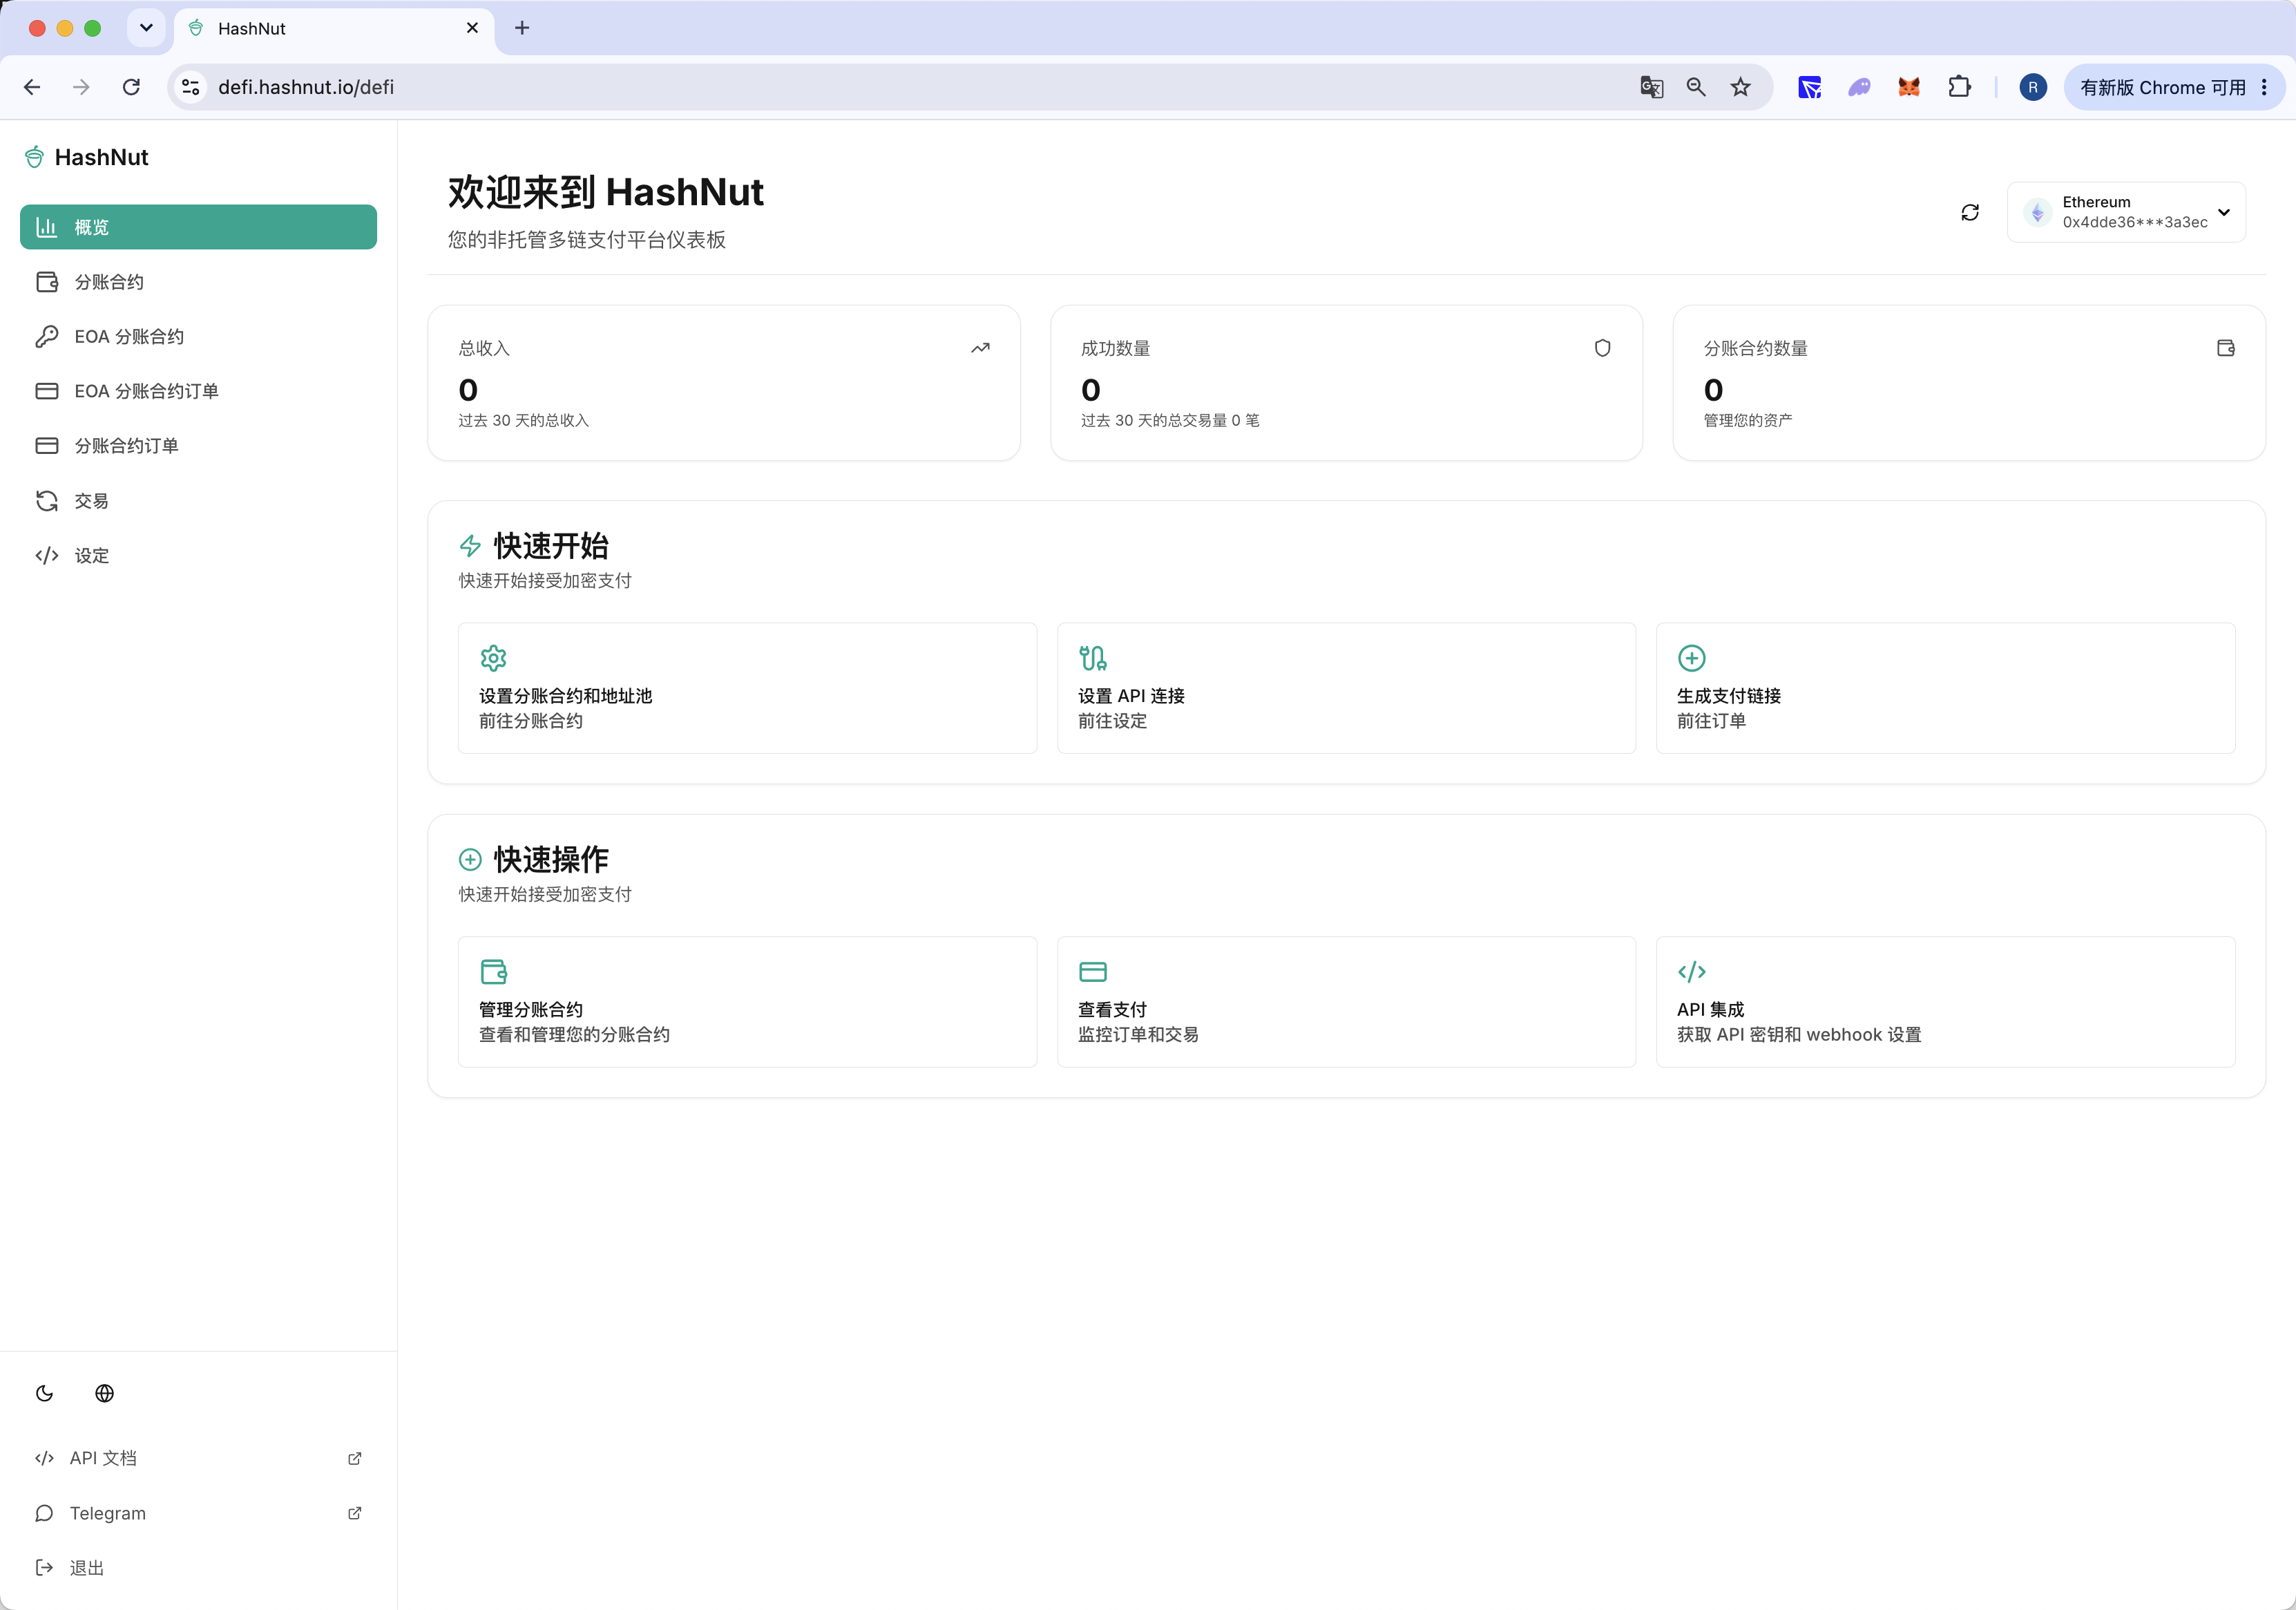This screenshot has height=1610, width=2296.
Task: Click the external link icon beside Telegram
Action: pos(354,1513)
